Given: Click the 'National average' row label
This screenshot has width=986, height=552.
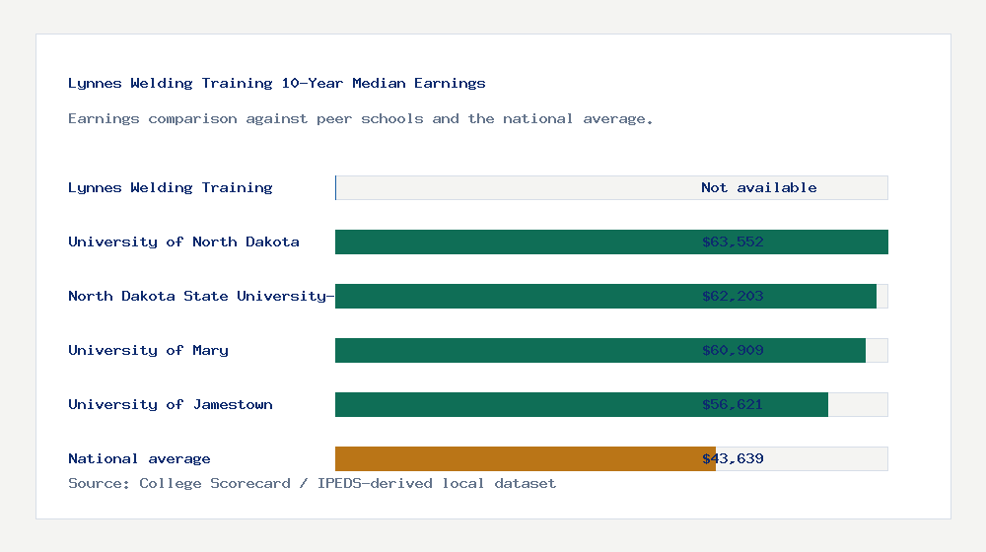Looking at the screenshot, I should click(x=139, y=459).
